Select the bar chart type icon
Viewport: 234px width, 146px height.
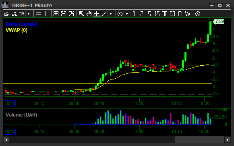click(6, 14)
